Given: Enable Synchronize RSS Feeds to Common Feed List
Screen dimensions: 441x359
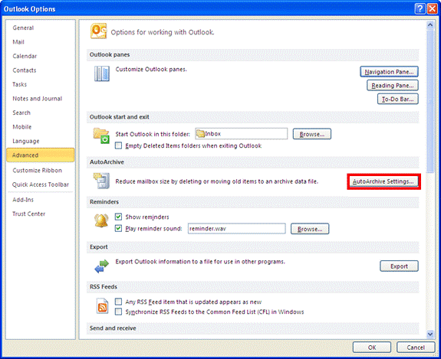Looking at the screenshot, I should coord(118,312).
